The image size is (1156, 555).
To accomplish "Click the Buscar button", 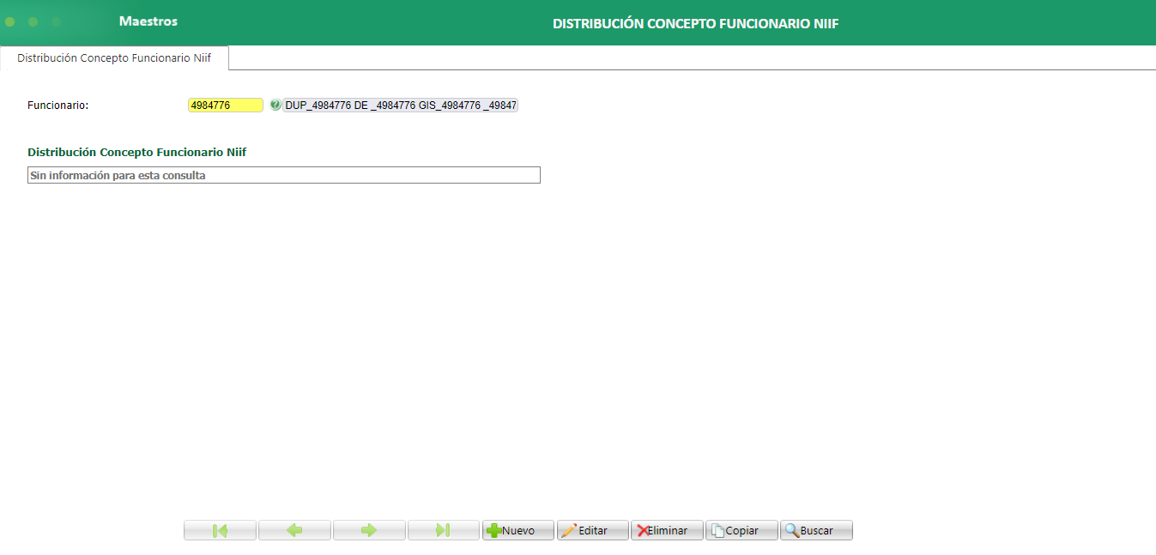I will tap(817, 530).
